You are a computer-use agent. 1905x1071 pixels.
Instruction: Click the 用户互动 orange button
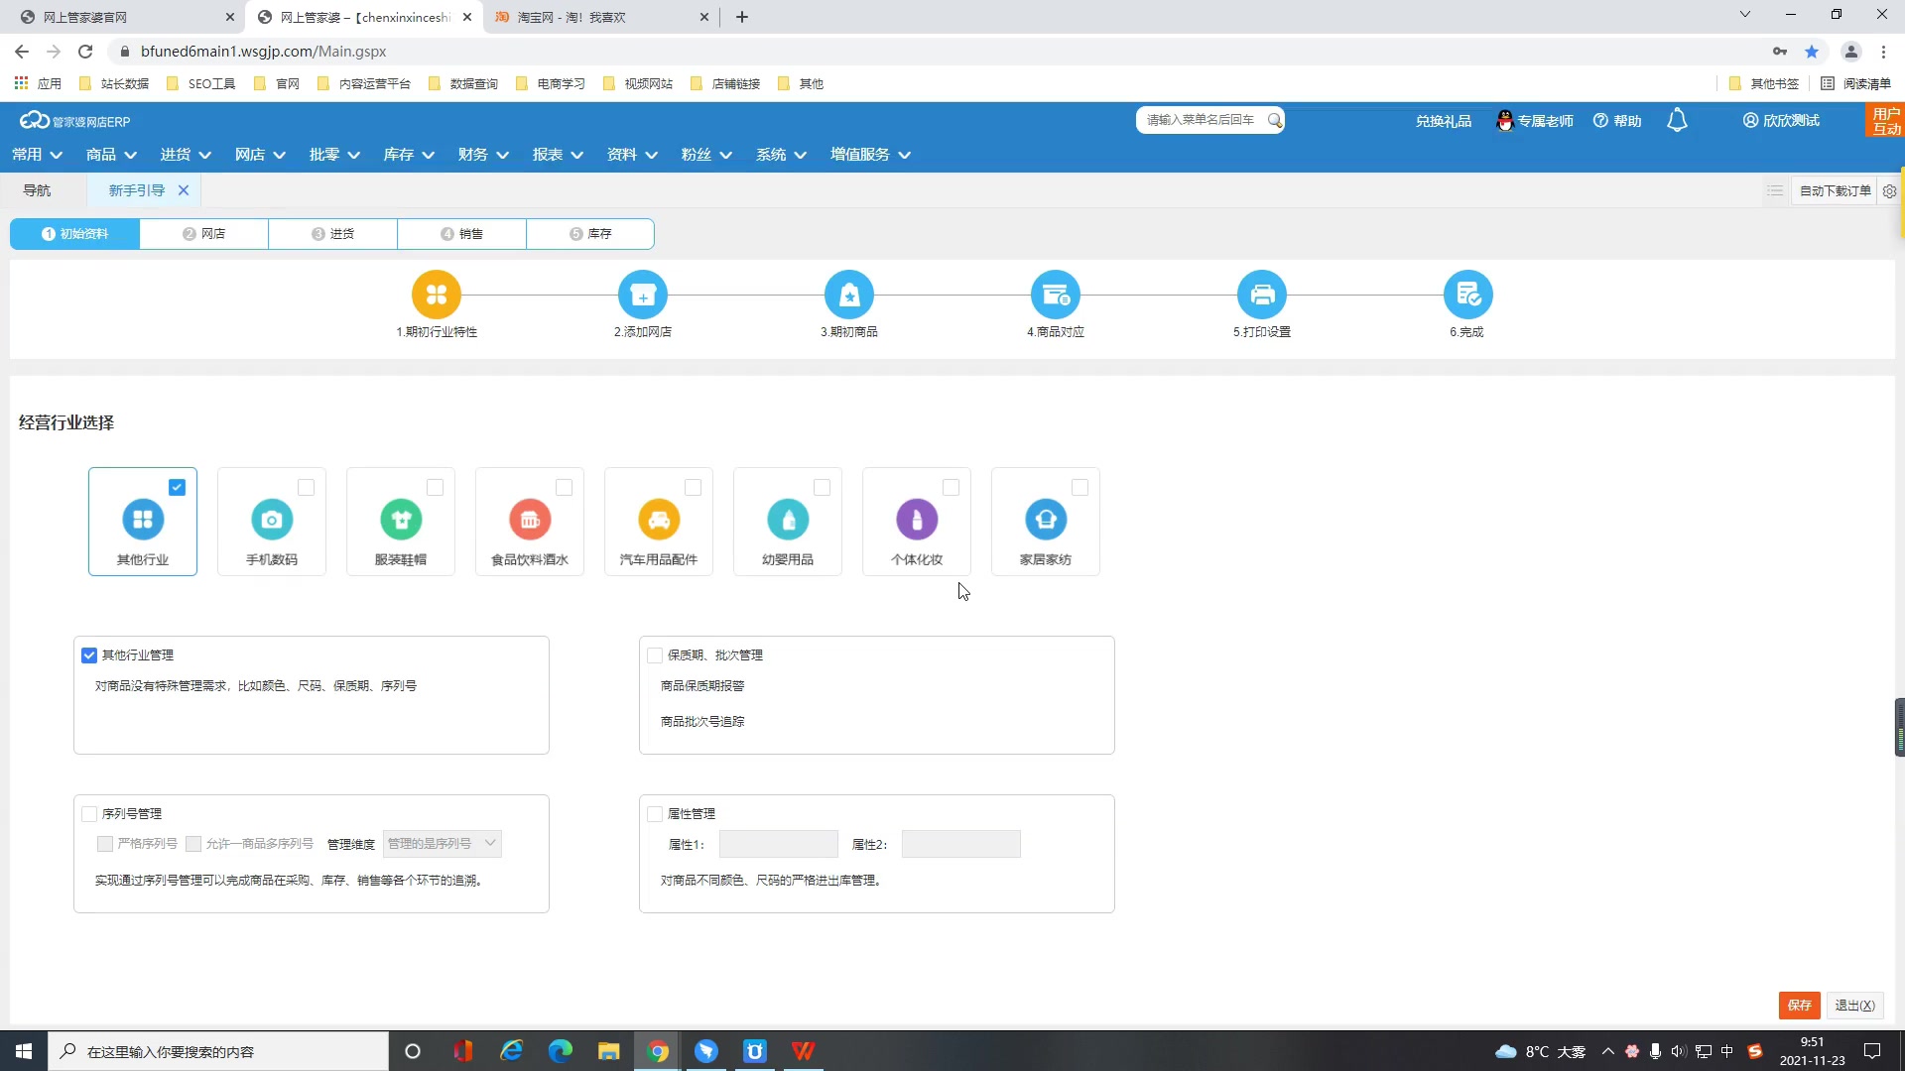tap(1885, 121)
